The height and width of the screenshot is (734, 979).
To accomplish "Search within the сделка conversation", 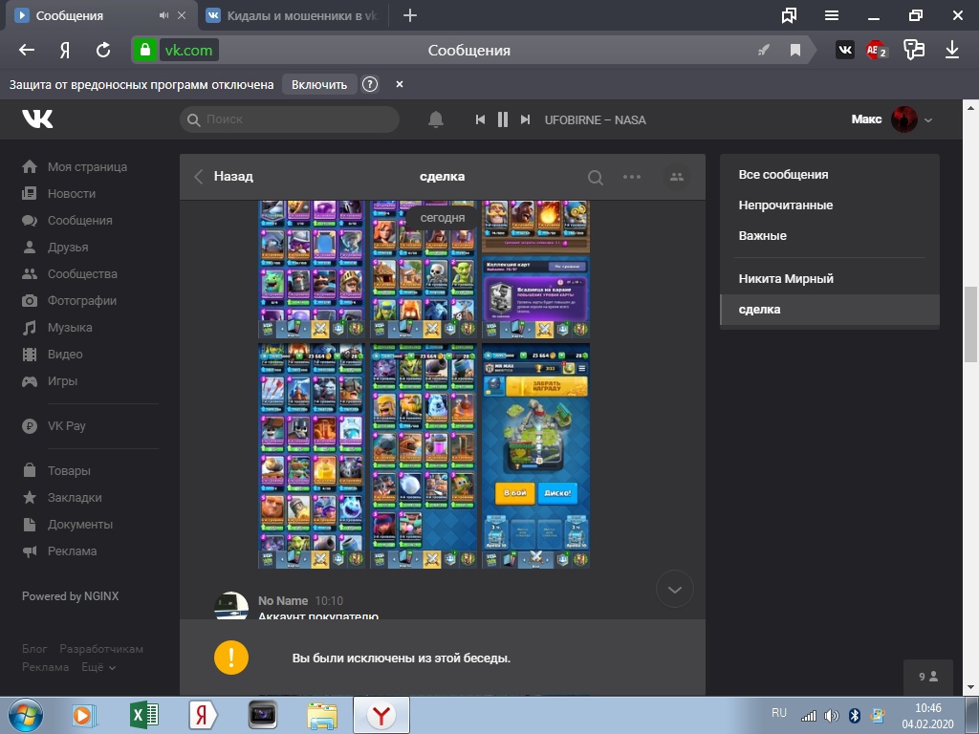I will (595, 177).
